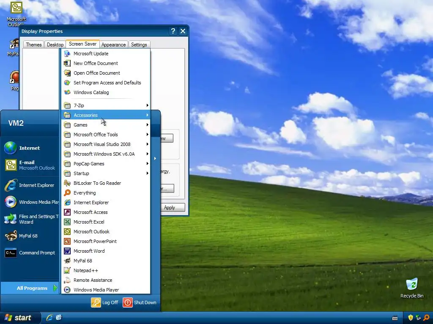Launch BitLocker To Go Reader
The height and width of the screenshot is (324, 433).
pos(106,183)
